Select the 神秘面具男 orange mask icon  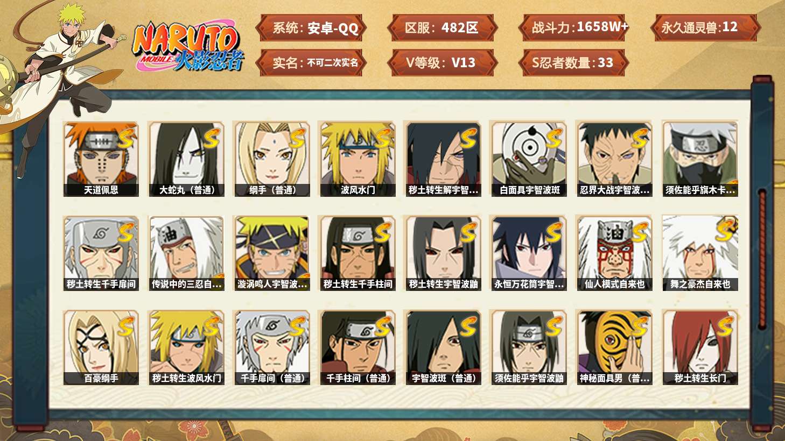click(x=614, y=347)
